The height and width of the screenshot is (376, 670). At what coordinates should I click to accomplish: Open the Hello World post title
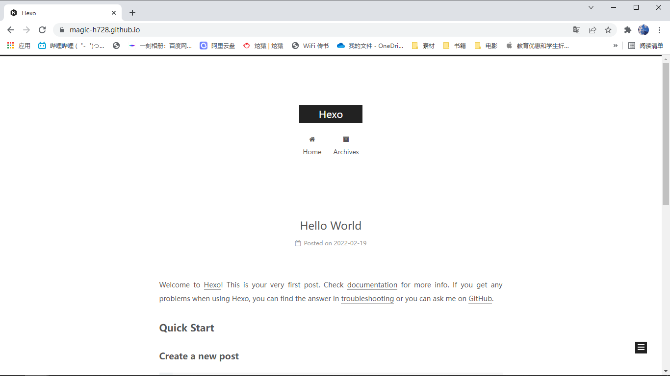click(331, 226)
